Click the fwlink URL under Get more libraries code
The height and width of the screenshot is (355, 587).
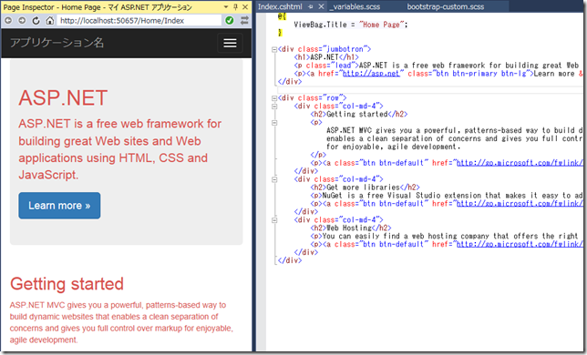coord(520,204)
